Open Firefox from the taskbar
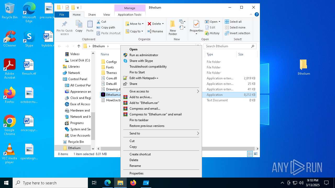This screenshot has height=188, width=335. point(133,183)
